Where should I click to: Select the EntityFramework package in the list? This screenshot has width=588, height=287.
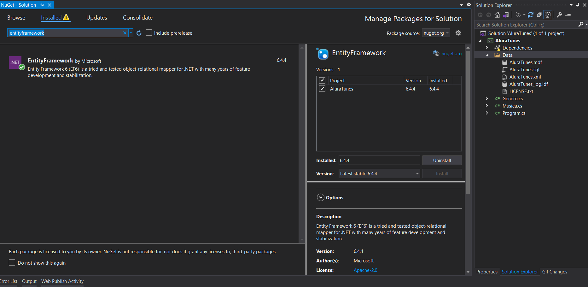(149, 67)
